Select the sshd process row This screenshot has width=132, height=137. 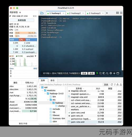tap(23, 43)
